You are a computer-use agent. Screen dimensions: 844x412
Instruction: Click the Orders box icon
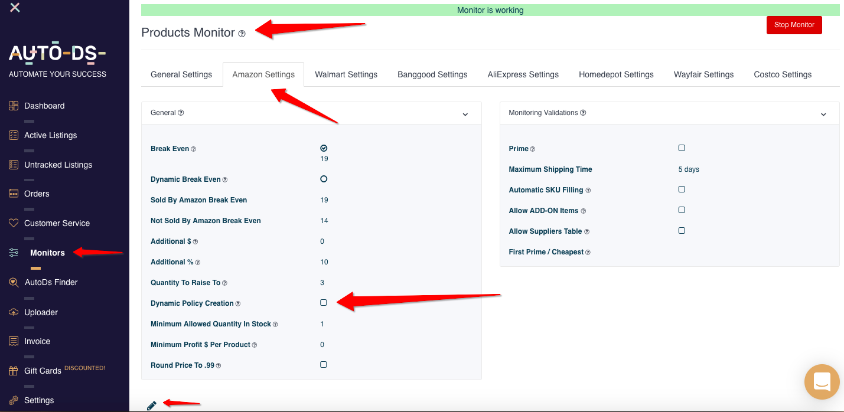click(14, 194)
